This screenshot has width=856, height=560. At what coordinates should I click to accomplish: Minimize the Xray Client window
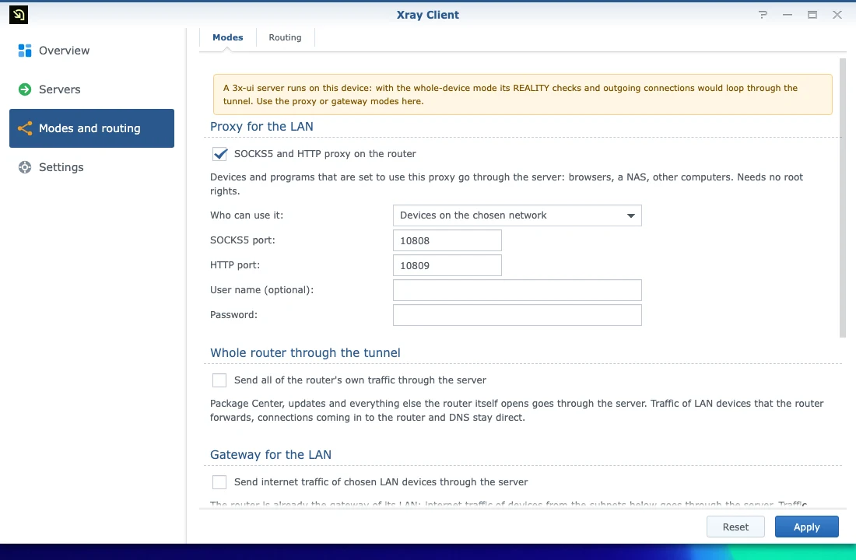point(788,15)
